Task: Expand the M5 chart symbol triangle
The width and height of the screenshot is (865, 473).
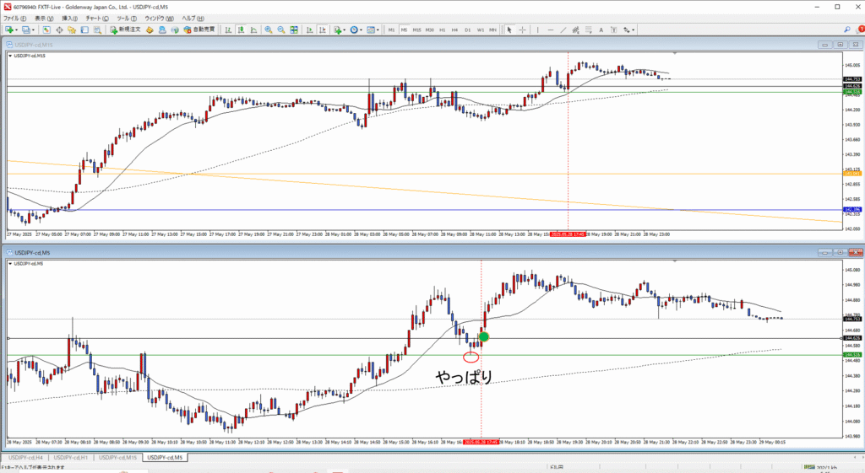Action: coord(10,264)
